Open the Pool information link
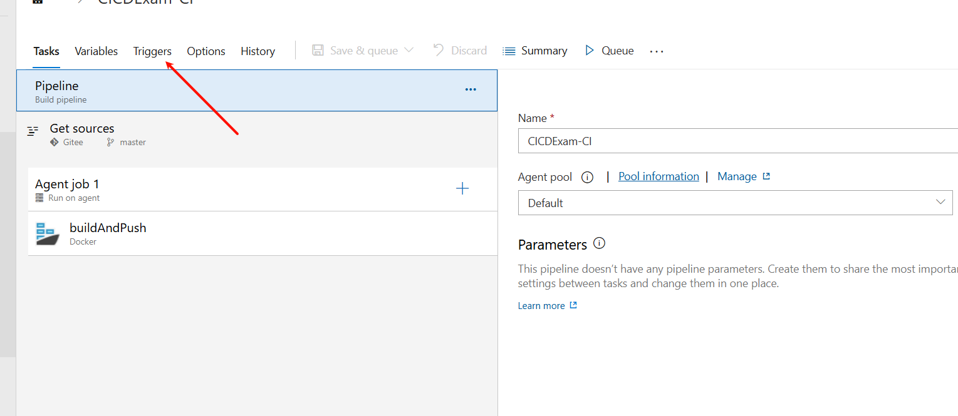The height and width of the screenshot is (416, 958). (659, 176)
